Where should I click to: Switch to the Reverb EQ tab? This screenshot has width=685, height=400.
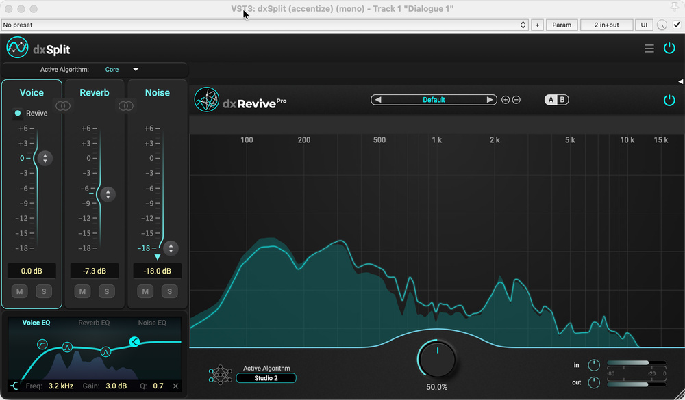pyautogui.click(x=94, y=323)
